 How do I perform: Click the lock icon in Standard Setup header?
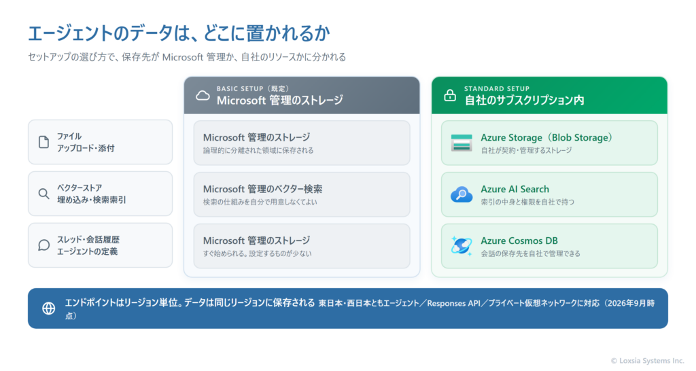click(x=450, y=95)
